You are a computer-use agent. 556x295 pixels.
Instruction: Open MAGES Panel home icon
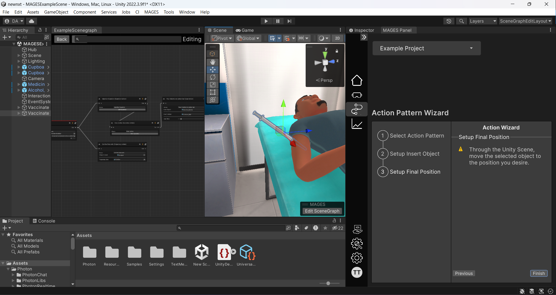tap(357, 80)
